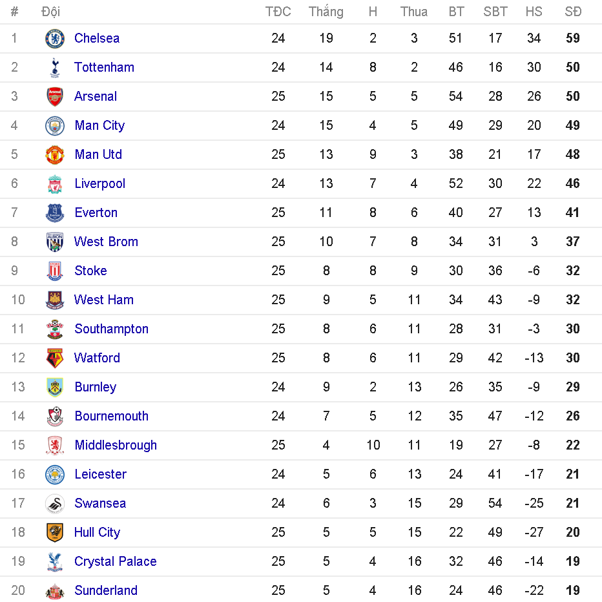Click the Thắng column header
The width and height of the screenshot is (602, 602).
pos(326,12)
